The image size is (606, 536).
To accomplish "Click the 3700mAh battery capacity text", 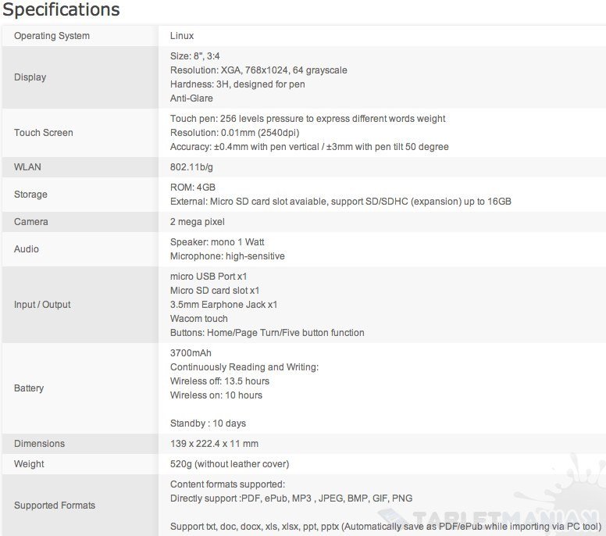I will [x=191, y=353].
